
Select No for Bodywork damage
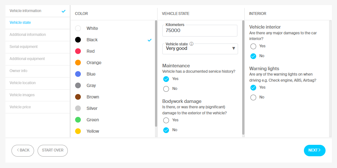(166, 130)
